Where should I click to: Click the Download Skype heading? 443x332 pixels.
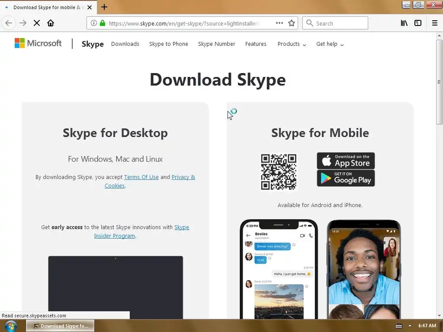pyautogui.click(x=218, y=80)
